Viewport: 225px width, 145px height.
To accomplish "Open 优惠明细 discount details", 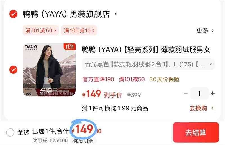I will point(83,140).
